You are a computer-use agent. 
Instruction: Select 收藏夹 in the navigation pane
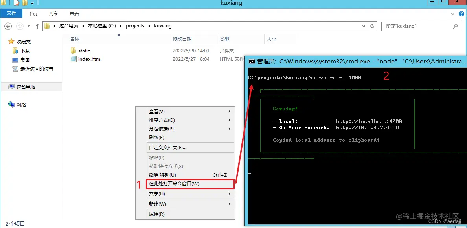tap(24, 42)
